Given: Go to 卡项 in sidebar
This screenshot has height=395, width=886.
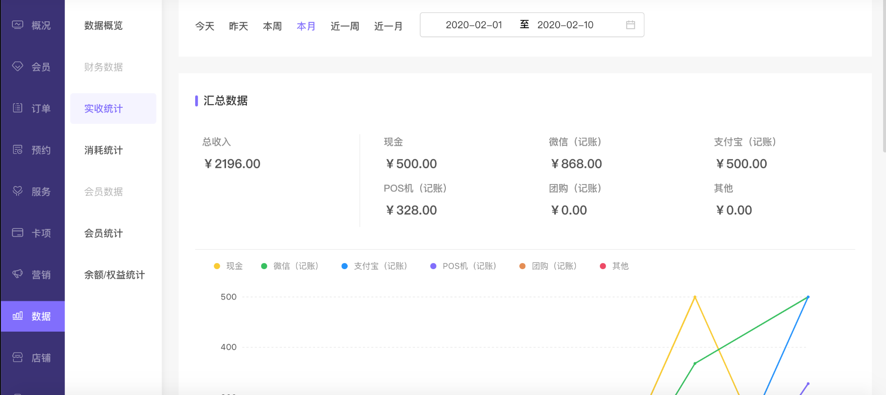Looking at the screenshot, I should click(33, 233).
